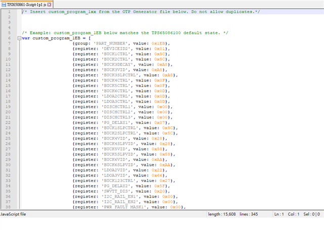Click the 'PG_DELAY2' register string
The height and width of the screenshot is (230, 324).
(116, 186)
